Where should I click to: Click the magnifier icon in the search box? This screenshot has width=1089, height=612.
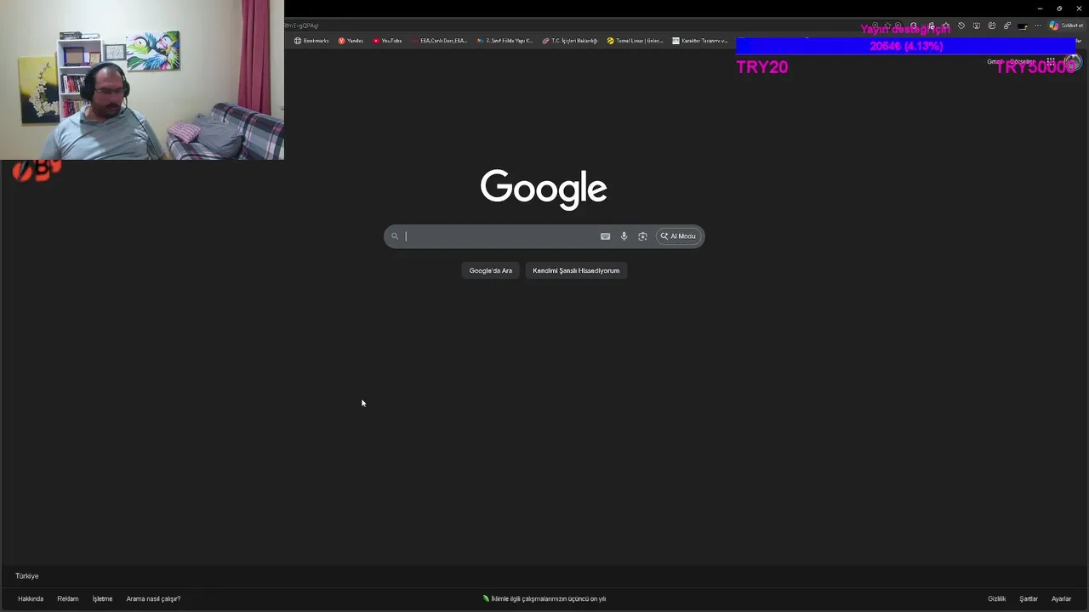(395, 236)
